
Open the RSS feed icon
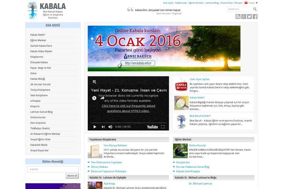click(x=238, y=17)
